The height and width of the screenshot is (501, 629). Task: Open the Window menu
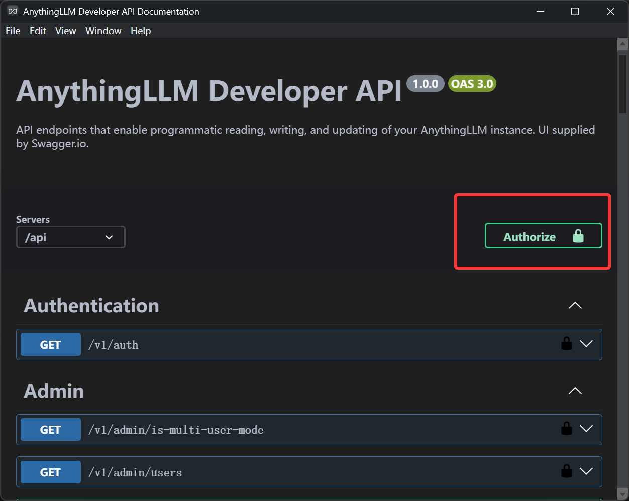103,31
